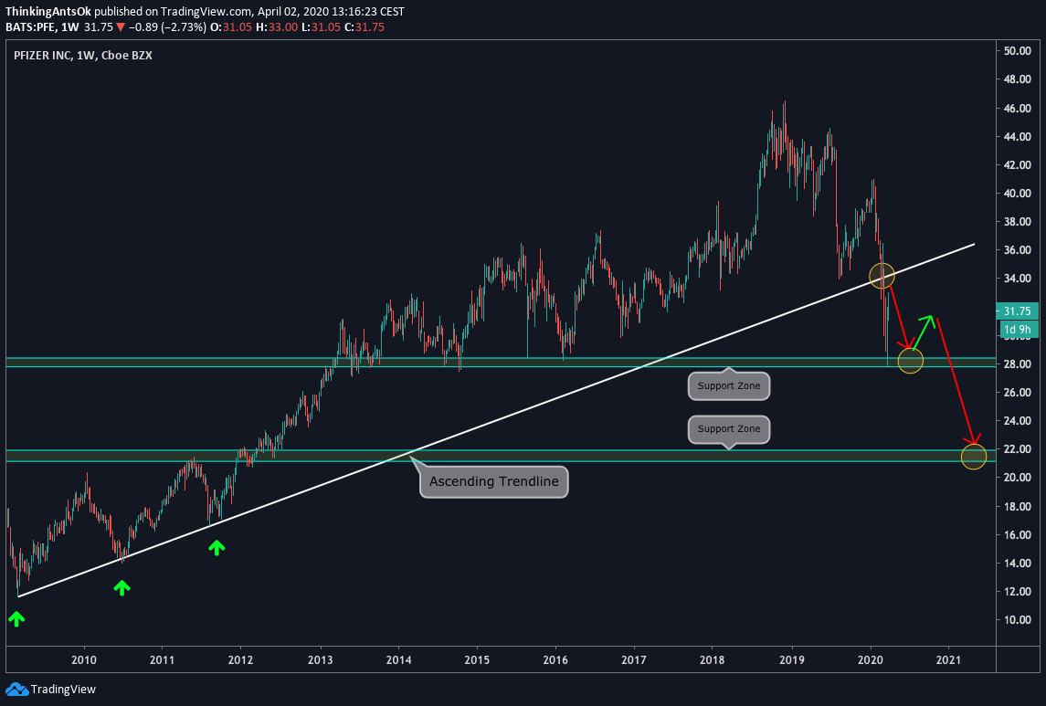Click Support Zone callout pointing up at 28.00 band
Screen dimensions: 1046x706
[728, 385]
